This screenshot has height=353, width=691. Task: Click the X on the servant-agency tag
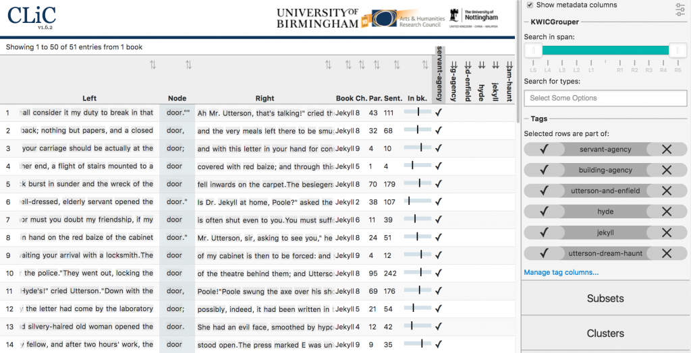click(667, 150)
